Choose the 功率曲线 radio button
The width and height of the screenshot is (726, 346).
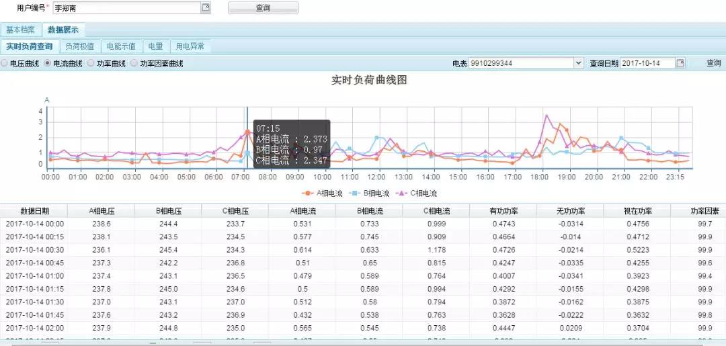coord(91,63)
